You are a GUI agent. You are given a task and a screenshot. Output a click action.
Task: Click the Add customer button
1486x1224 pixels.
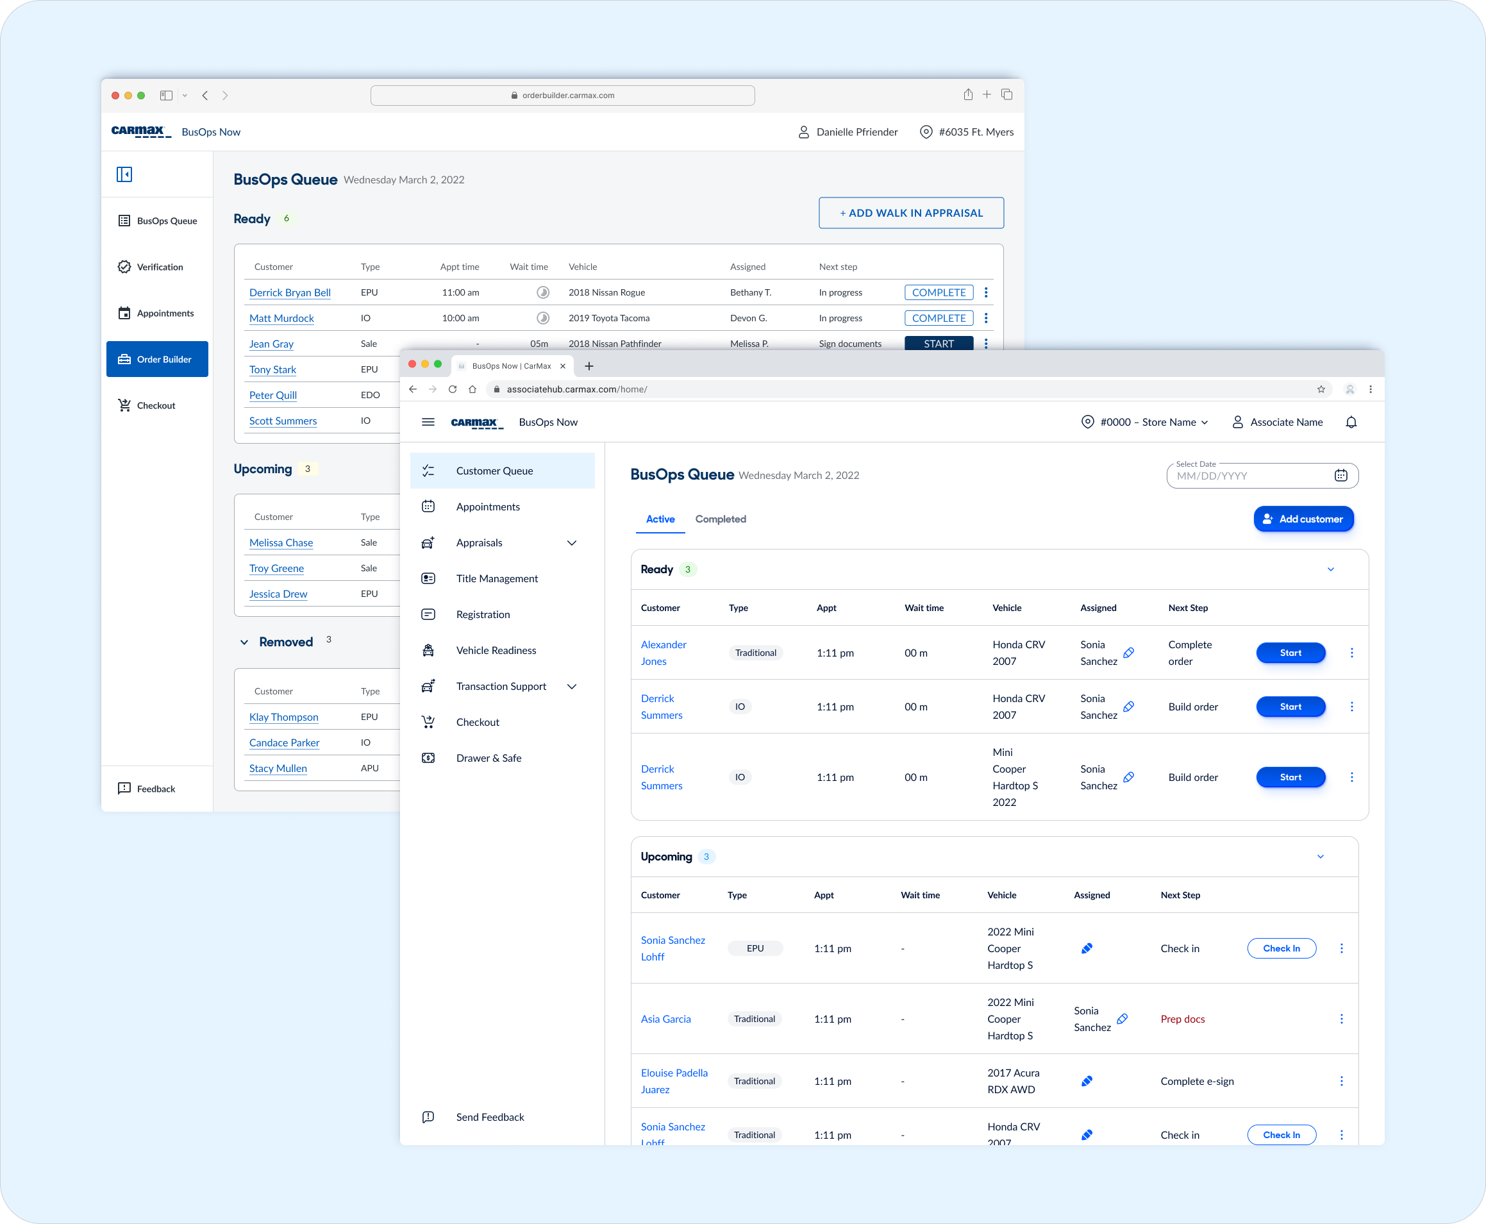1303,519
